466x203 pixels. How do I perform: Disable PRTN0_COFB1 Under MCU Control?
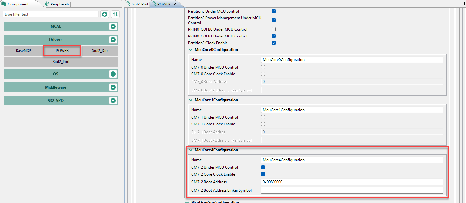pyautogui.click(x=274, y=36)
